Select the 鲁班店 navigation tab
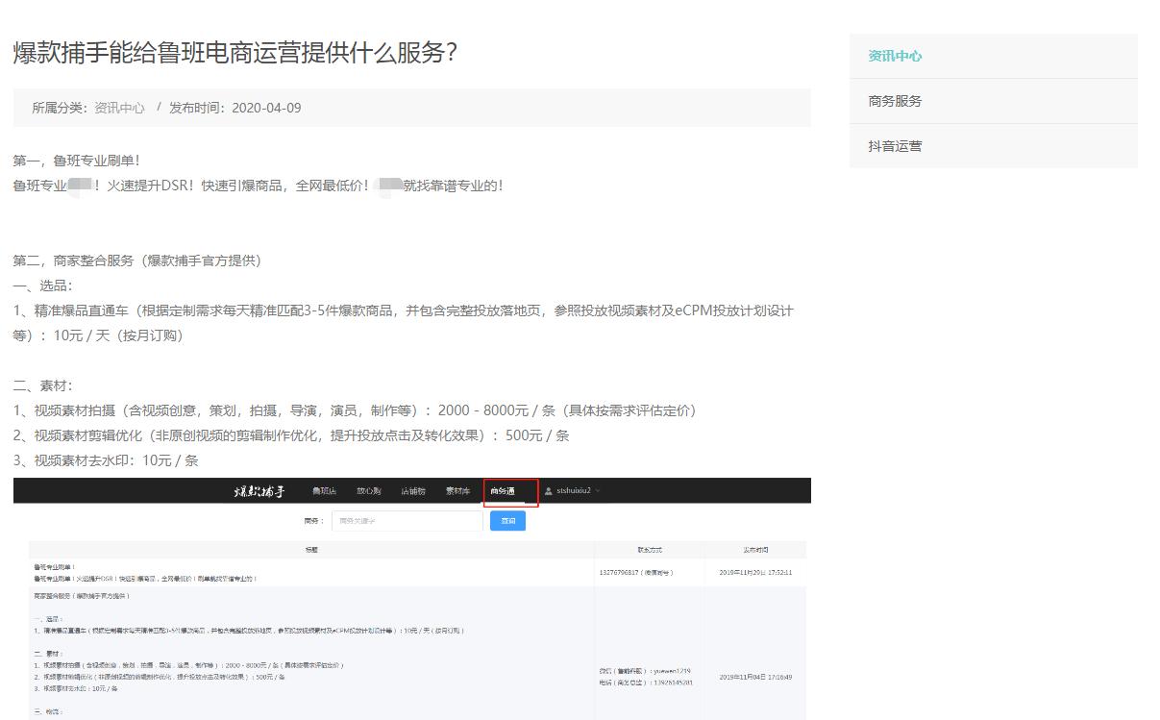Viewport: 1160px width, 720px height. coord(325,490)
